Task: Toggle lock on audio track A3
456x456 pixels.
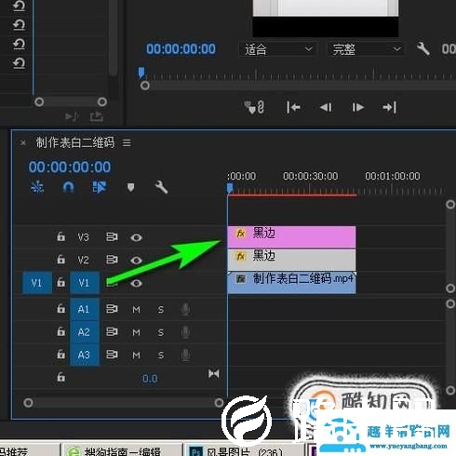Action: pyautogui.click(x=60, y=355)
